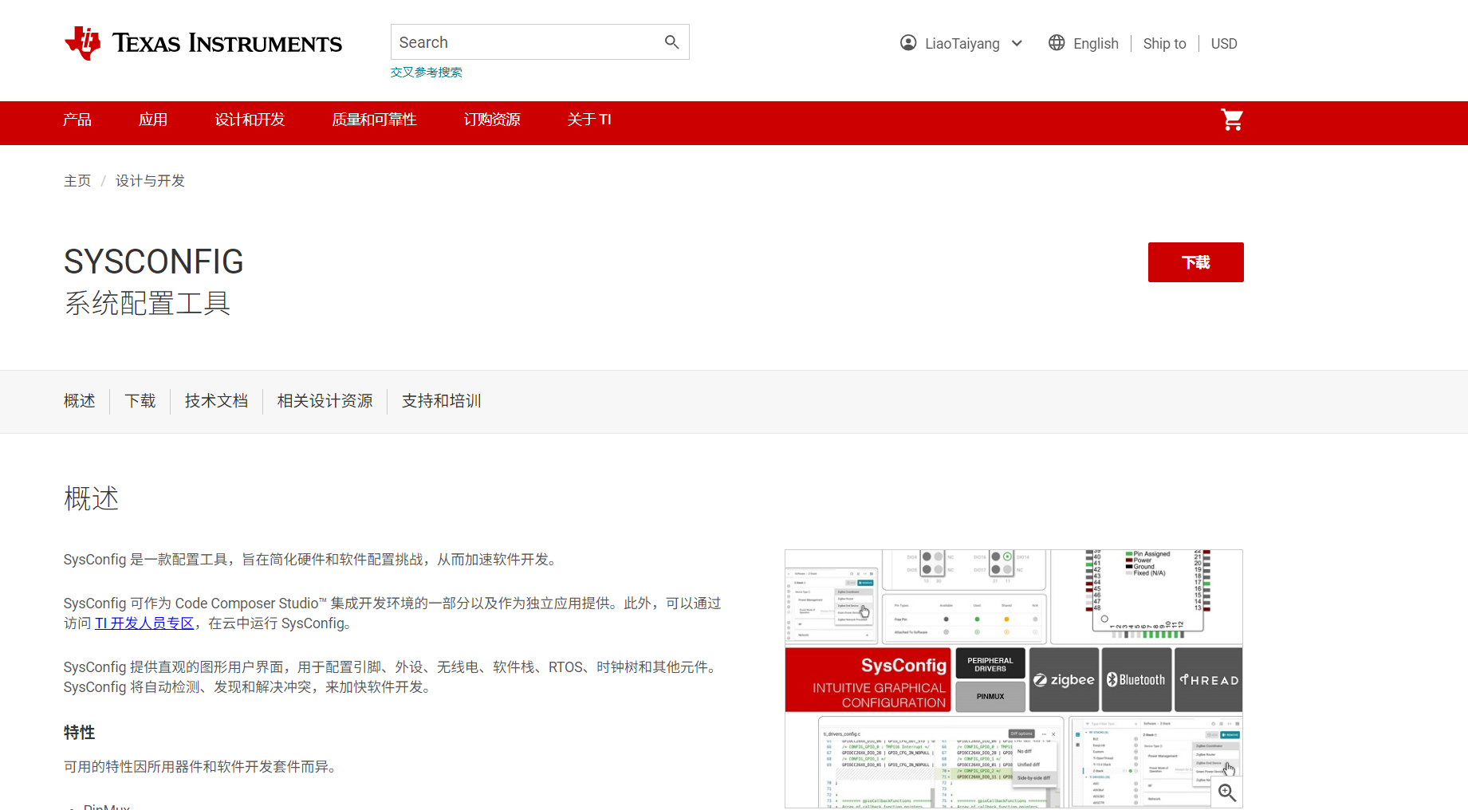The height and width of the screenshot is (810, 1468).
Task: Switch to the 支持和培训 tab
Action: click(x=441, y=401)
